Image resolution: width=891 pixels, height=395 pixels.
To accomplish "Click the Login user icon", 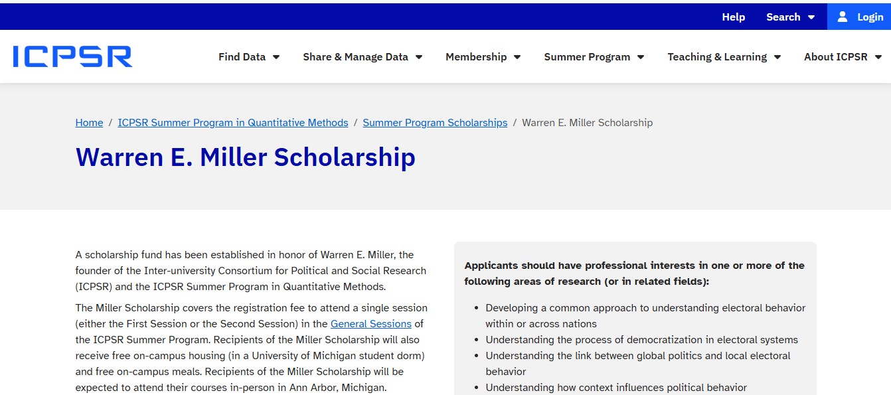I will [843, 17].
